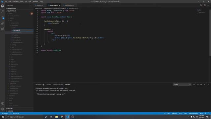Show hidden system tray icons

189,117
